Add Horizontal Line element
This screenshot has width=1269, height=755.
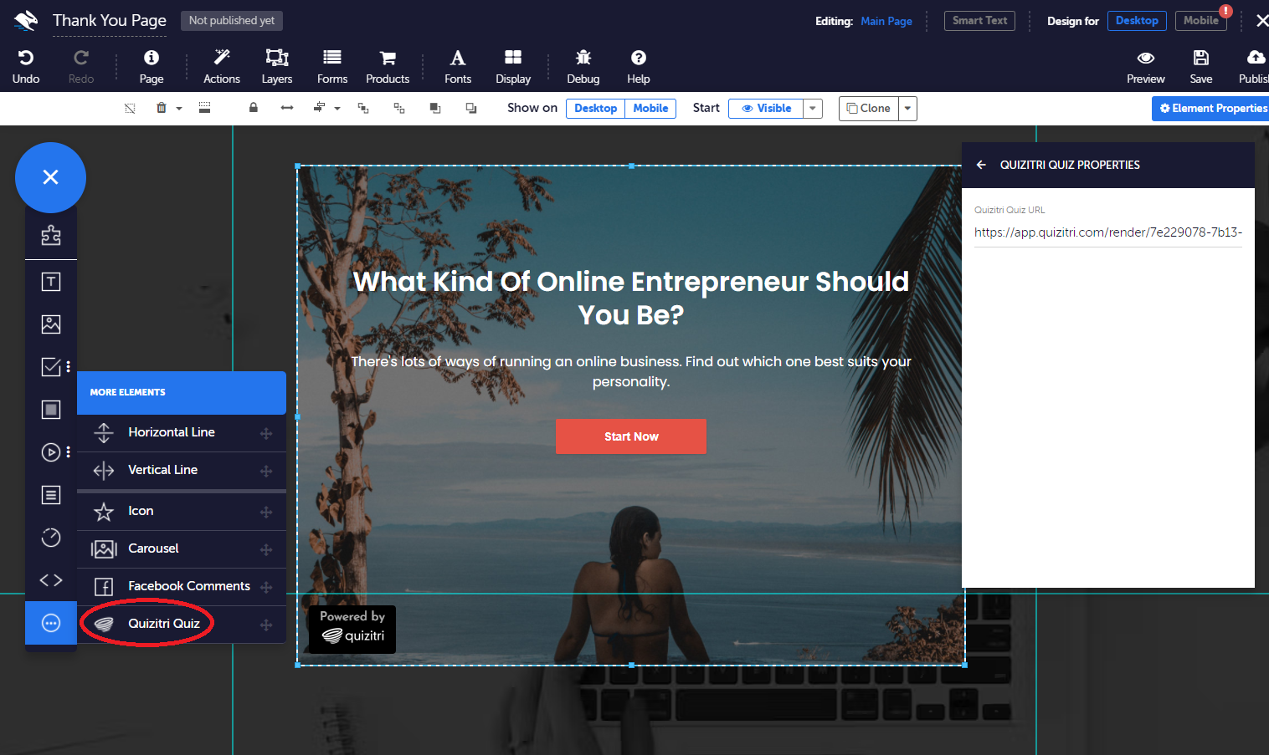click(182, 432)
